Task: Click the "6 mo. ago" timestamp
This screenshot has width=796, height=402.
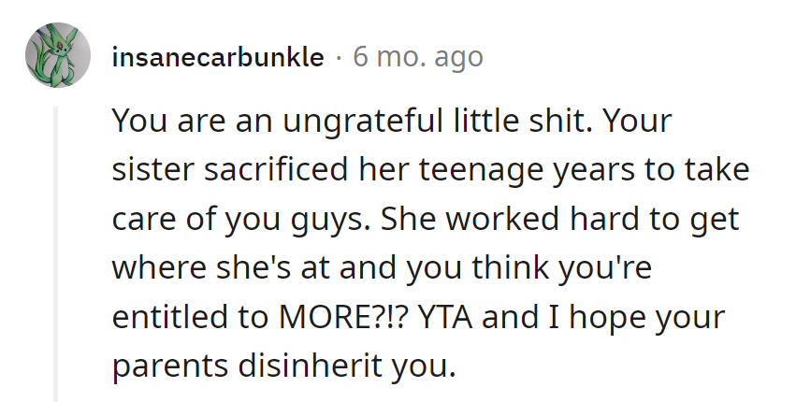Action: point(417,58)
